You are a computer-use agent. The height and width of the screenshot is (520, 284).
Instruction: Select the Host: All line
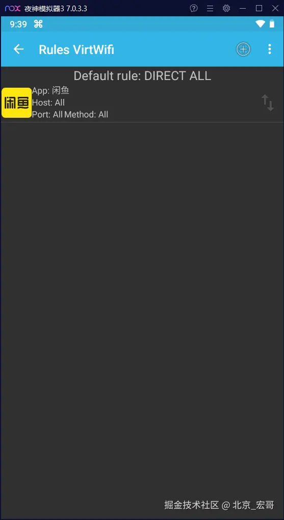tap(48, 102)
